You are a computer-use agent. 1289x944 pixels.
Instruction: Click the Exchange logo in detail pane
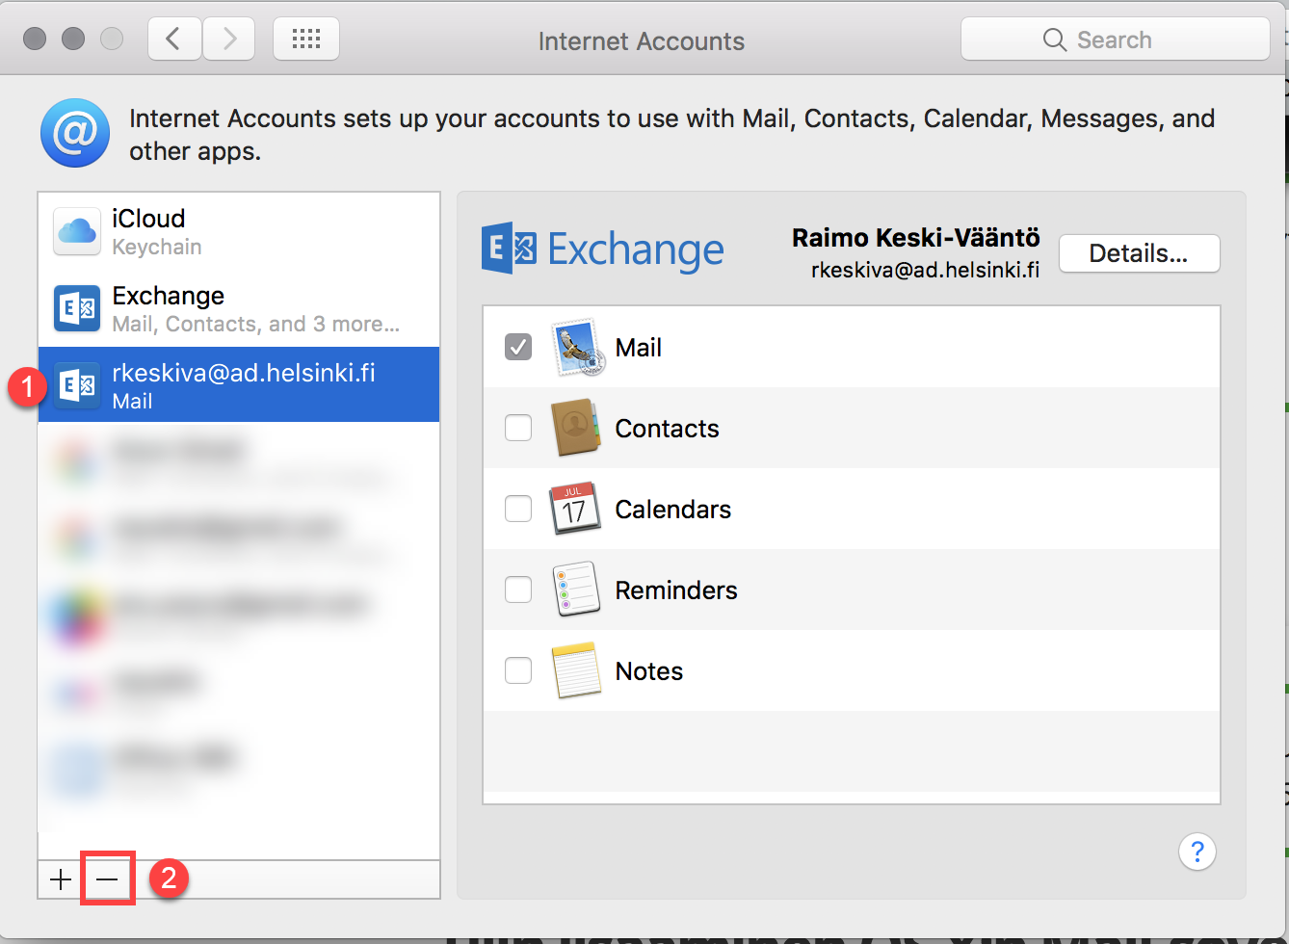[x=603, y=249]
